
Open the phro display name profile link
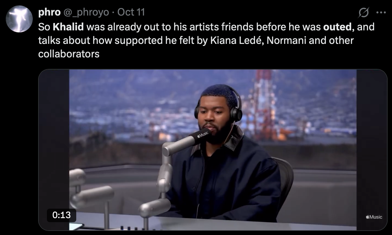49,12
